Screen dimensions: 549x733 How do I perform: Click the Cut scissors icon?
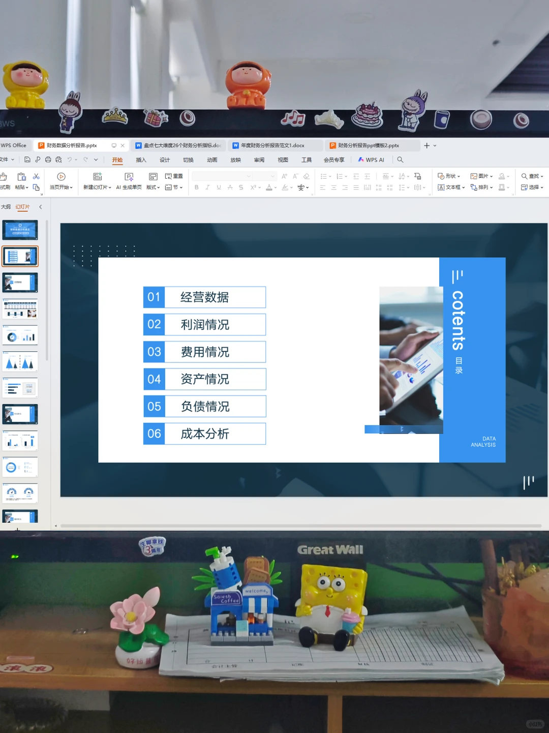coord(36,176)
